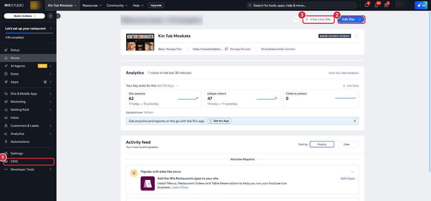Open the Quick Actions dropdown

(x=25, y=16)
